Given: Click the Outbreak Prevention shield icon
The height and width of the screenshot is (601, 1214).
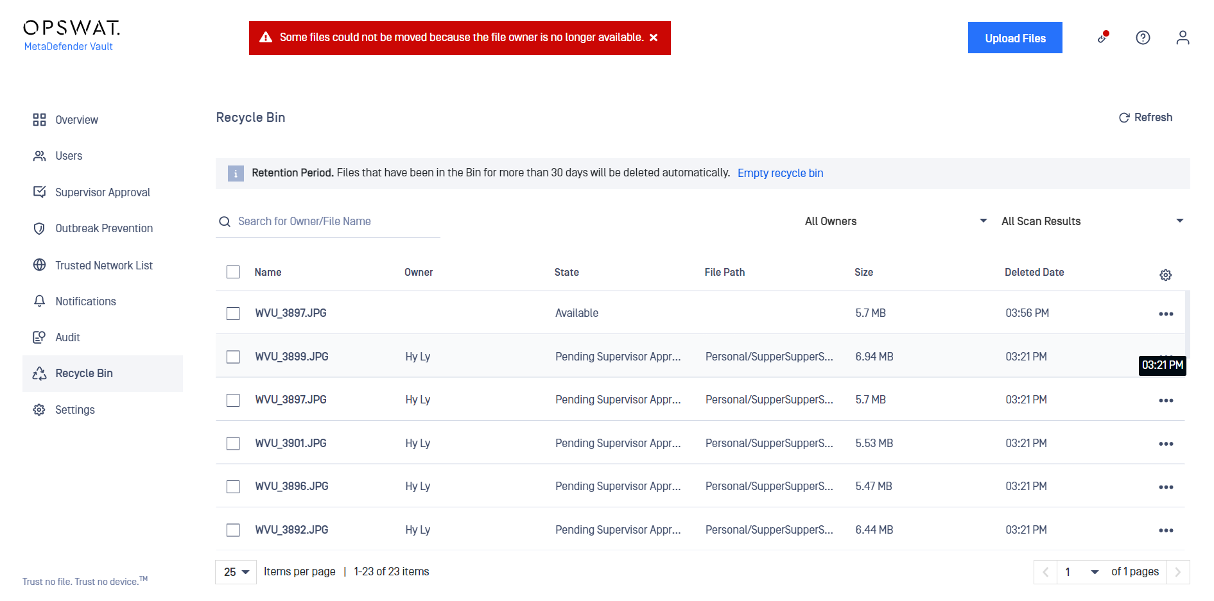Looking at the screenshot, I should click(x=39, y=228).
